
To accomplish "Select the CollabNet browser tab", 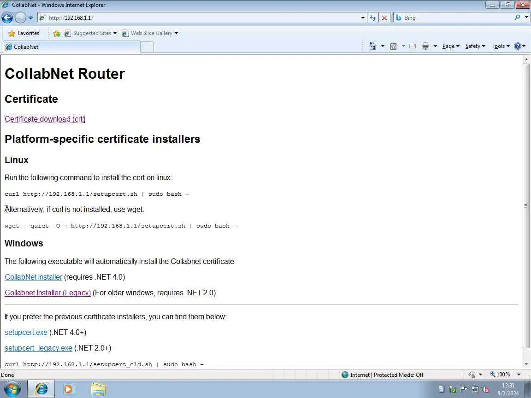I will point(71,47).
